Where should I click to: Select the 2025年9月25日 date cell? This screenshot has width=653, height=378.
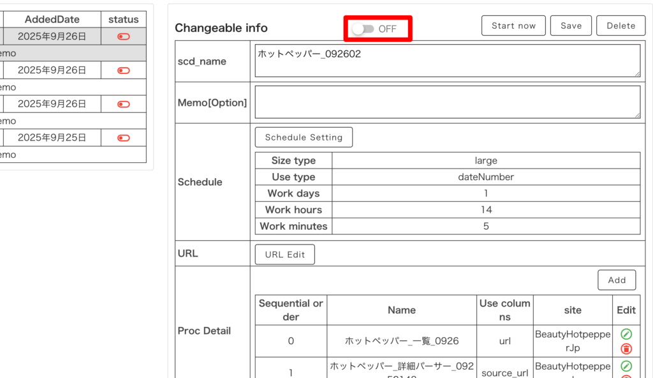tap(52, 137)
